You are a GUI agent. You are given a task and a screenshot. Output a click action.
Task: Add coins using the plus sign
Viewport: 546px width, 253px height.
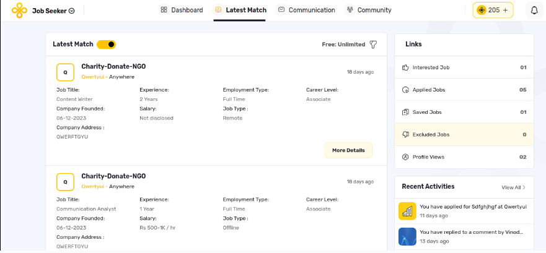[505, 10]
